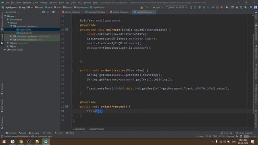Open the Navigate menu
The width and height of the screenshot is (258, 145).
tap(27, 2)
